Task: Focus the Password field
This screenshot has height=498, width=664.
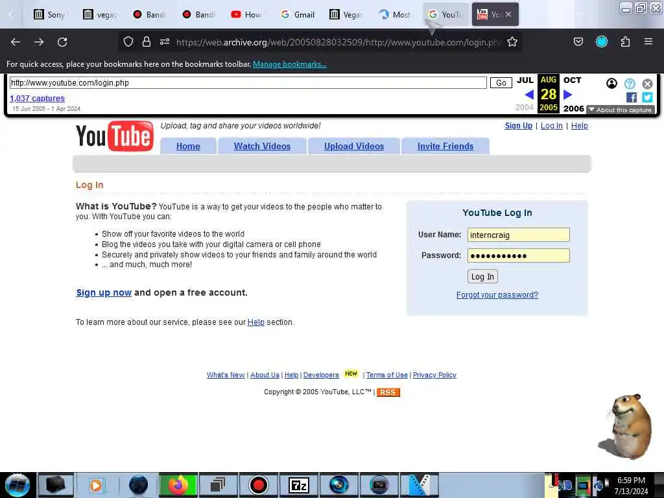Action: tap(519, 255)
